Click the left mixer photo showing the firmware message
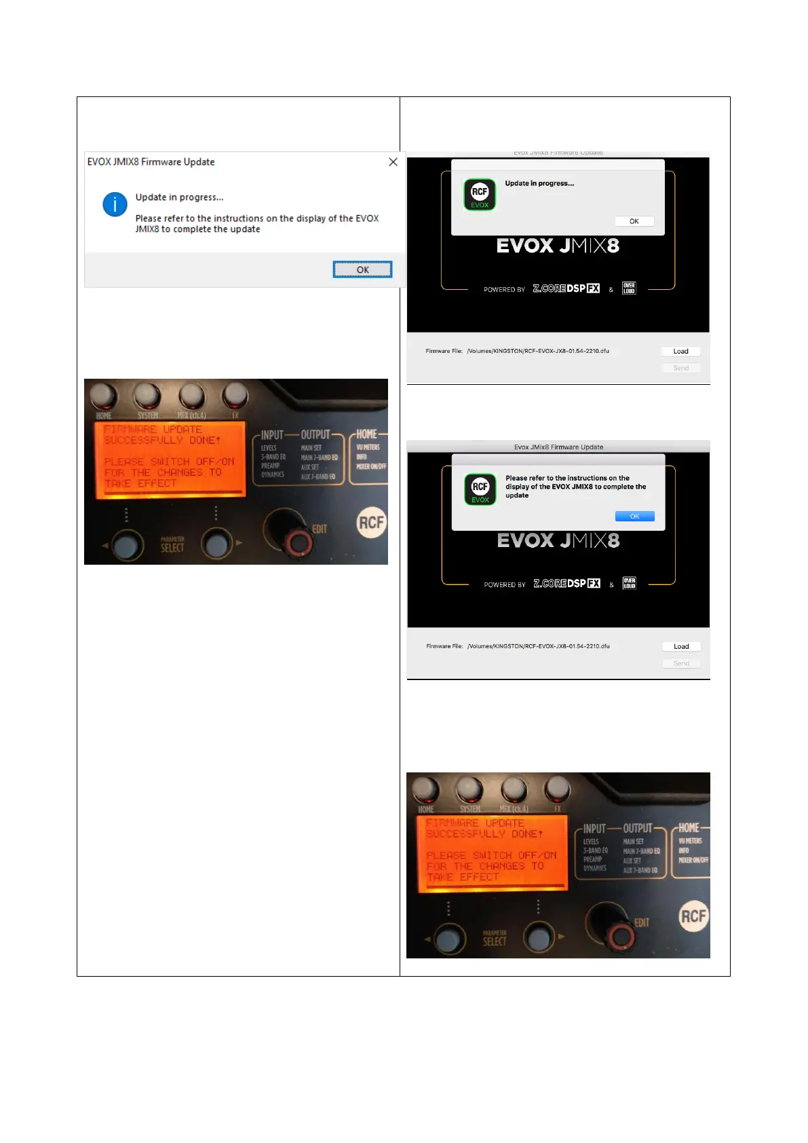This screenshot has height=1143, width=808. (x=236, y=472)
